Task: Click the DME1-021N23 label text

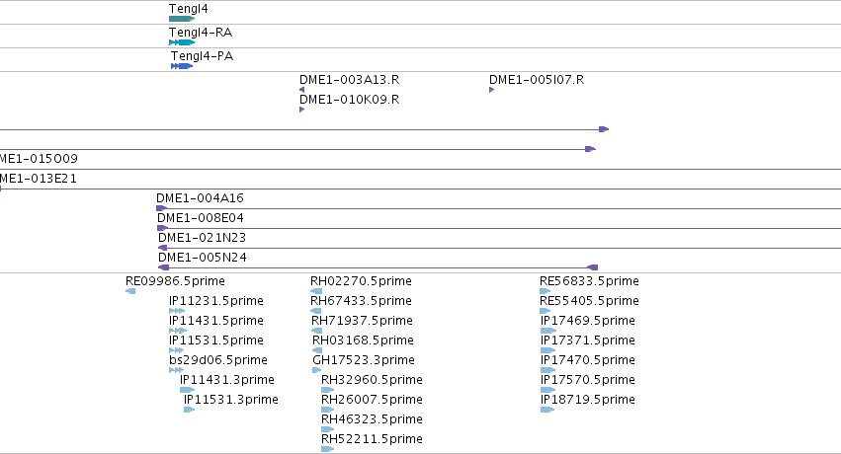Action: [203, 238]
